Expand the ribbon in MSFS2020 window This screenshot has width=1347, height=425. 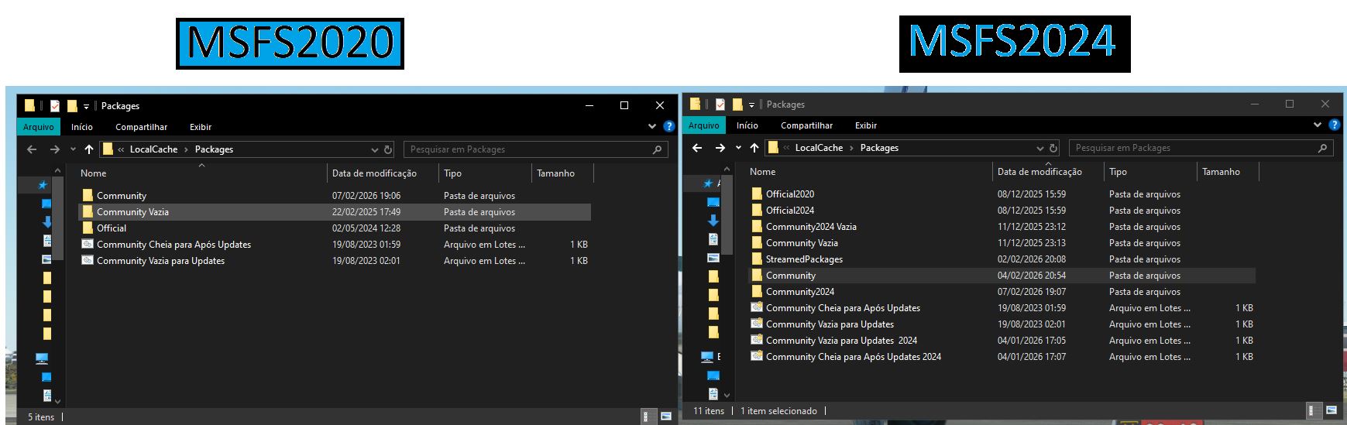tap(651, 126)
